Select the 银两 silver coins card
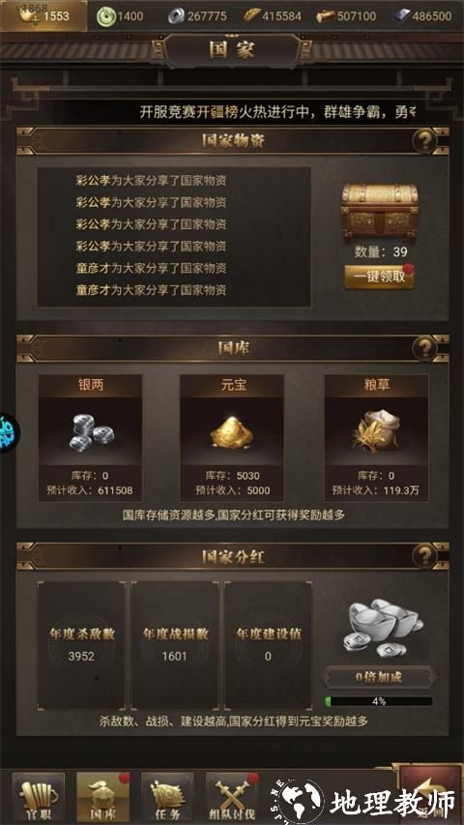The height and width of the screenshot is (825, 464). (90, 438)
